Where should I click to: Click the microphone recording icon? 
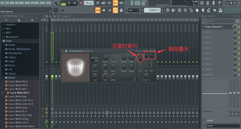(x=213, y=3)
